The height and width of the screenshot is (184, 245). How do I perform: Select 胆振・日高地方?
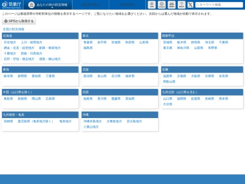[32, 54]
